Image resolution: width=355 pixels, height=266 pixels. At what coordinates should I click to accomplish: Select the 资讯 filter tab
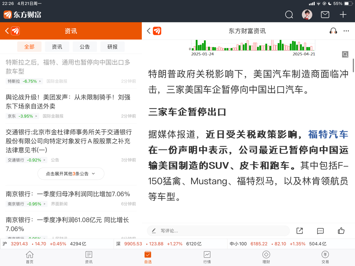[57, 47]
